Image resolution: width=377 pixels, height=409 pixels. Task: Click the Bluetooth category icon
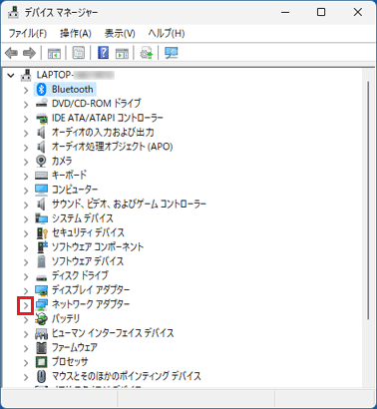41,89
